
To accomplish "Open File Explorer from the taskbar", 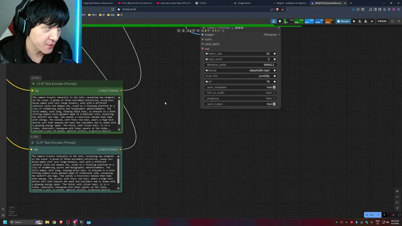I will [47, 222].
